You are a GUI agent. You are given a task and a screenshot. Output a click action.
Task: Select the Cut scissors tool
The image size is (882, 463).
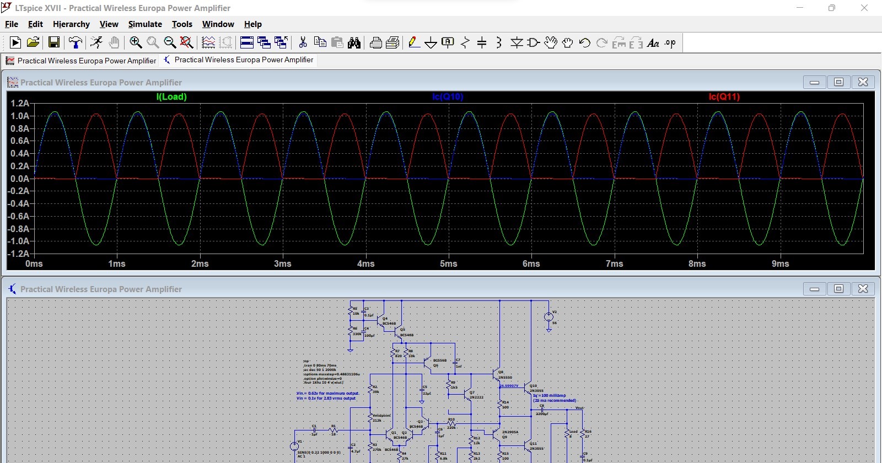(303, 42)
